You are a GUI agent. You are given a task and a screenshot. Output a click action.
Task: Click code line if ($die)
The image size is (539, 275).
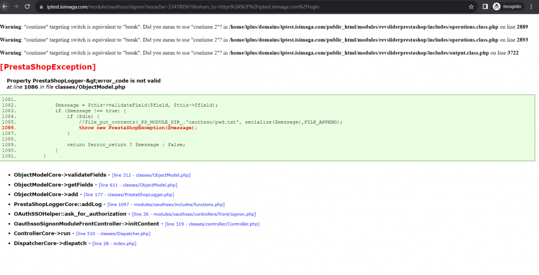83,116
